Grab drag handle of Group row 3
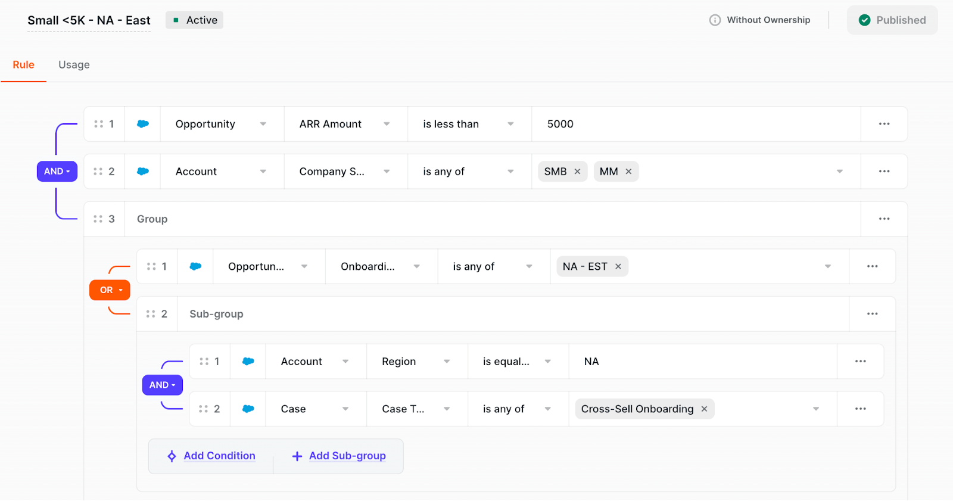The width and height of the screenshot is (953, 501). [x=98, y=219]
